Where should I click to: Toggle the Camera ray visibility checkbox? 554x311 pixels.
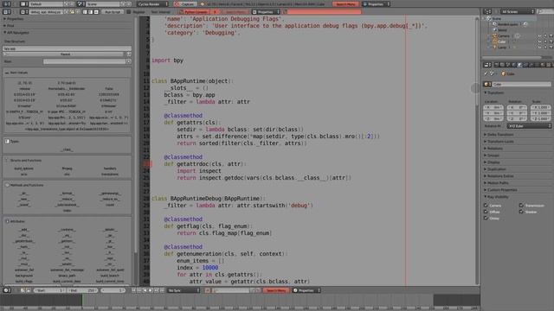point(486,206)
